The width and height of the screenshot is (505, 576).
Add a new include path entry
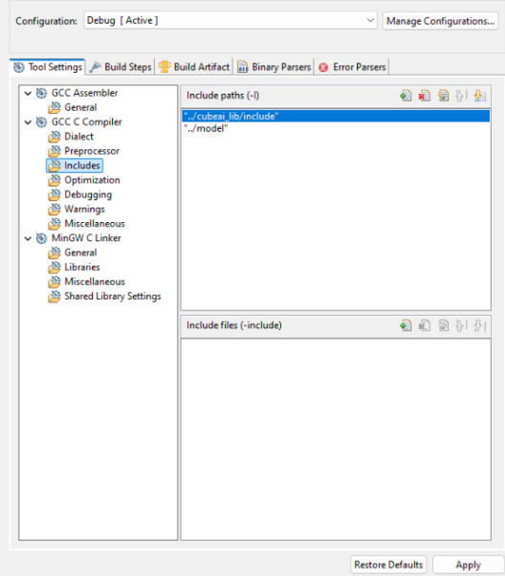pos(406,96)
